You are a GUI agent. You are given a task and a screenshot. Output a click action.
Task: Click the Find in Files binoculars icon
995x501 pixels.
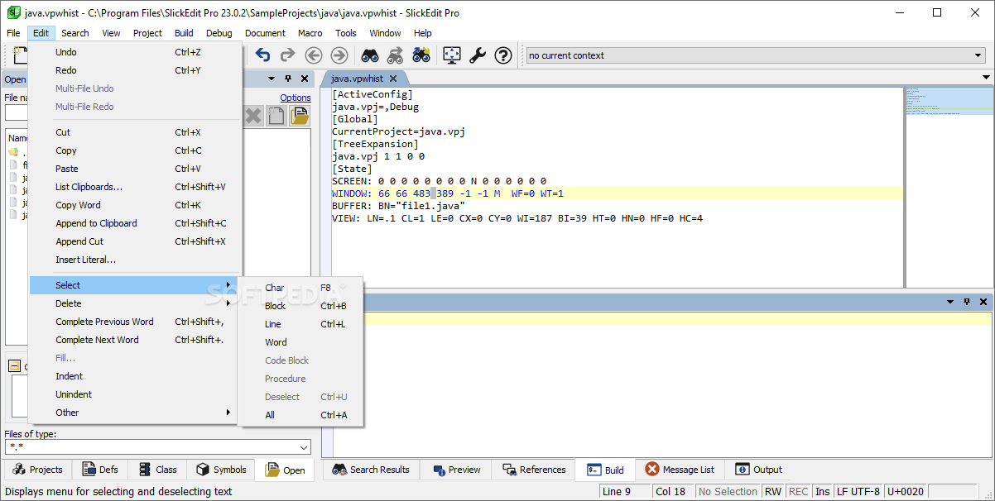click(421, 55)
